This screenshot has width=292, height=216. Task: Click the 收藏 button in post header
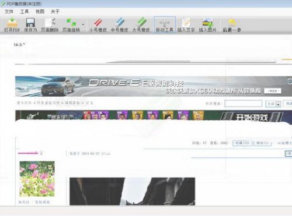(x=242, y=143)
